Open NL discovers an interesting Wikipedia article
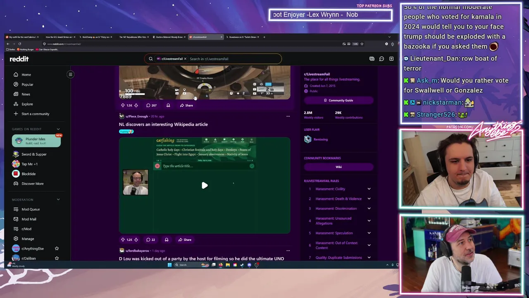Screen dimensions: 529x298 [163, 124]
